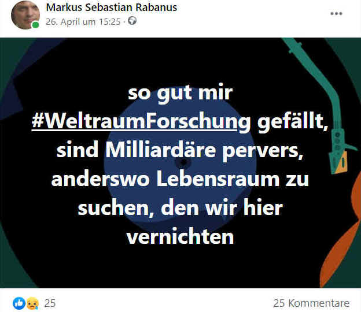Click the word 'gefällt' in the post

293,121
